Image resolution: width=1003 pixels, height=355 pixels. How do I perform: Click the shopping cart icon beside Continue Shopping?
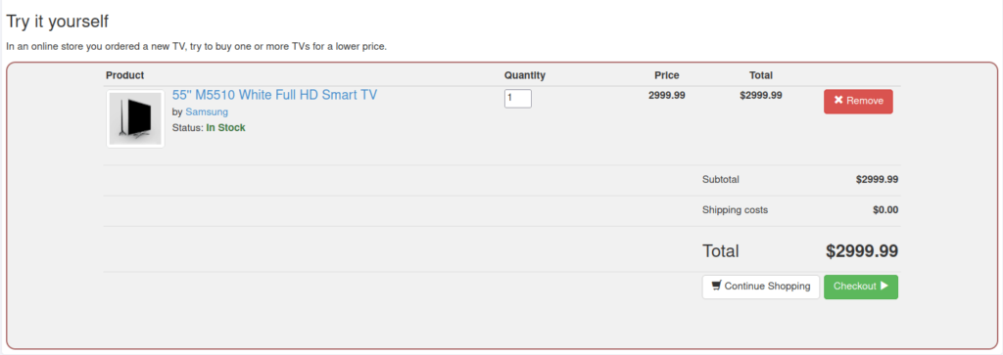point(716,286)
